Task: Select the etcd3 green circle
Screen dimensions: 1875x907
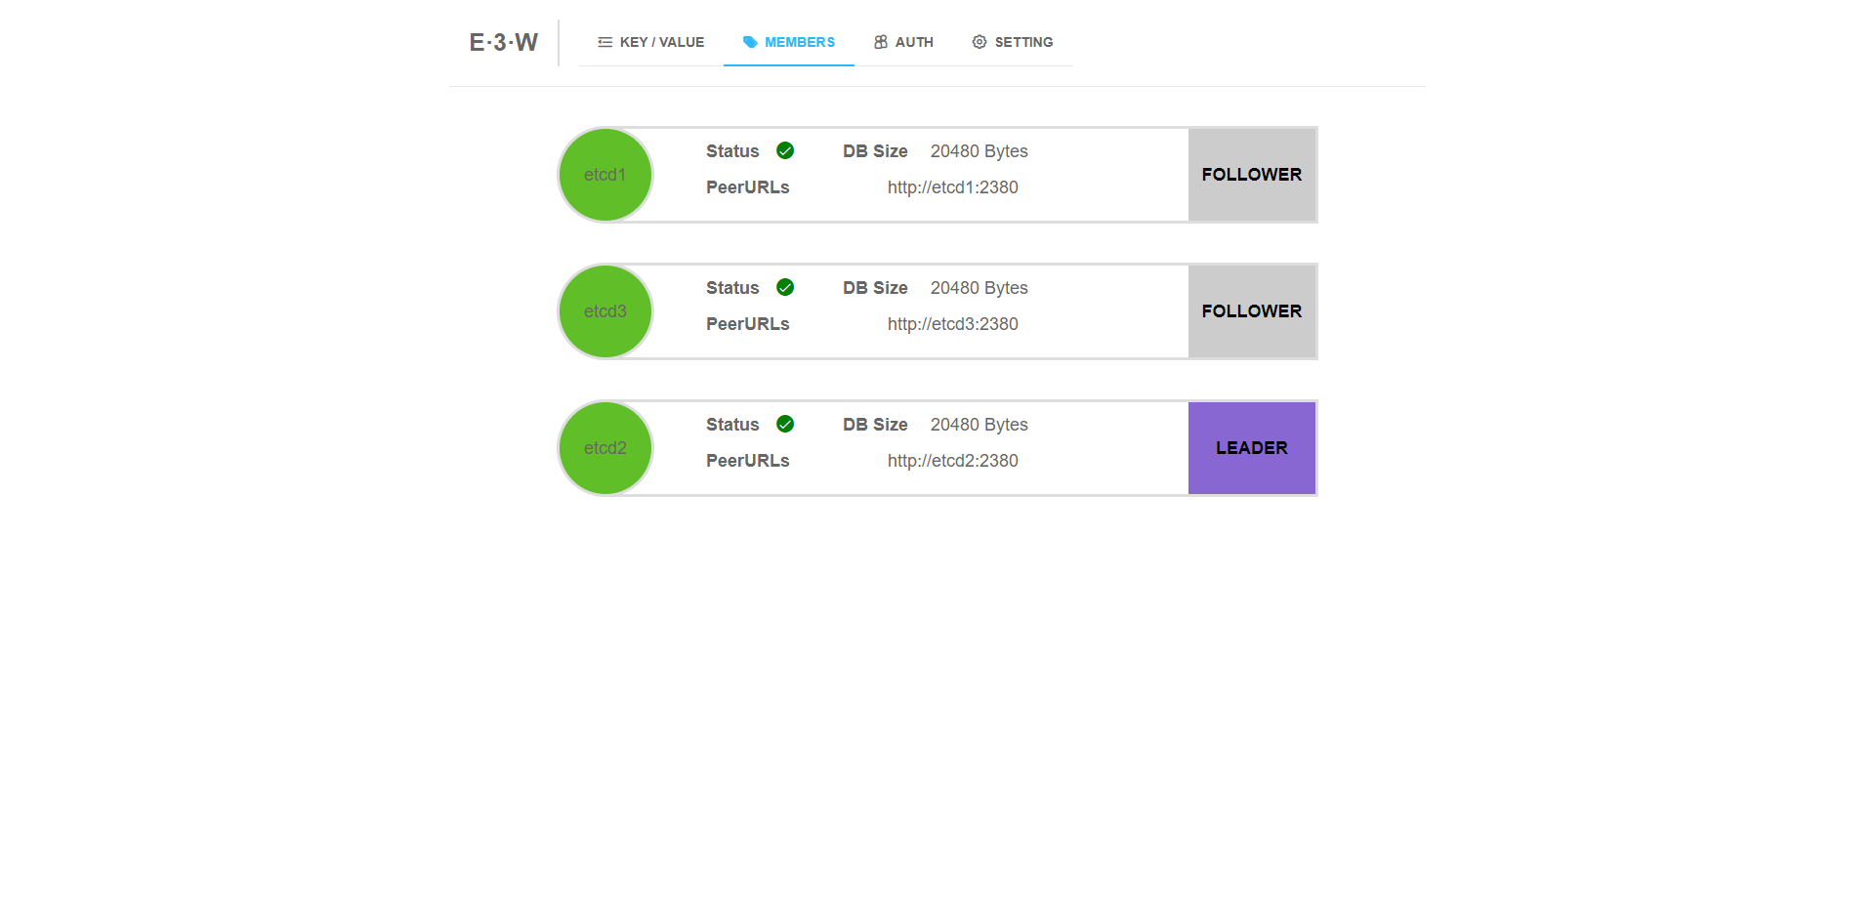Action: pos(605,311)
